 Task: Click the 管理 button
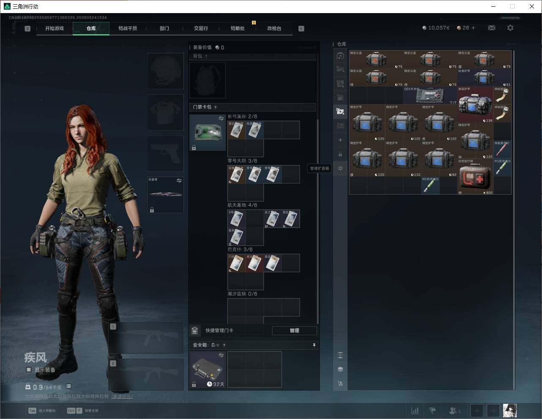click(294, 331)
